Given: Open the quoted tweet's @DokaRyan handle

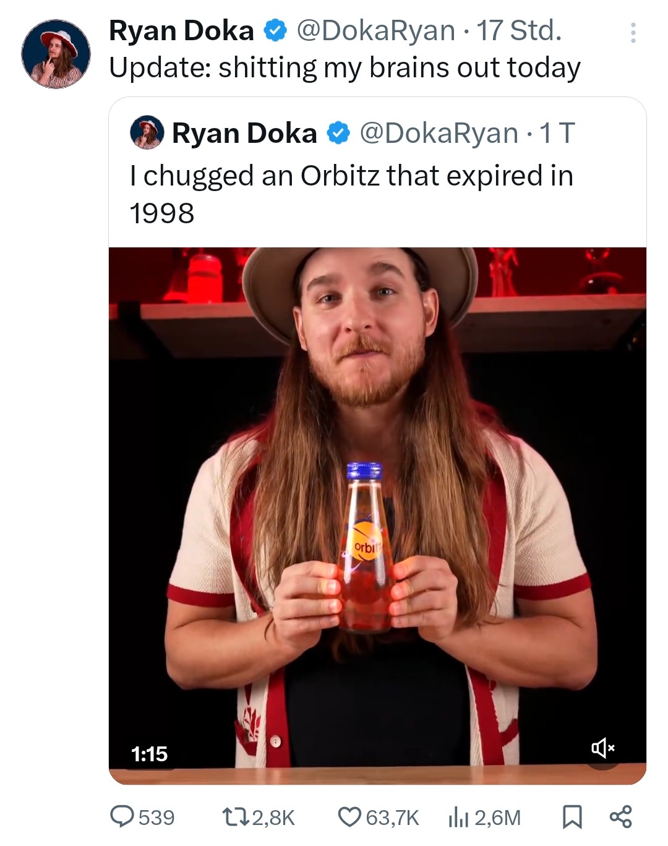Looking at the screenshot, I should [439, 134].
